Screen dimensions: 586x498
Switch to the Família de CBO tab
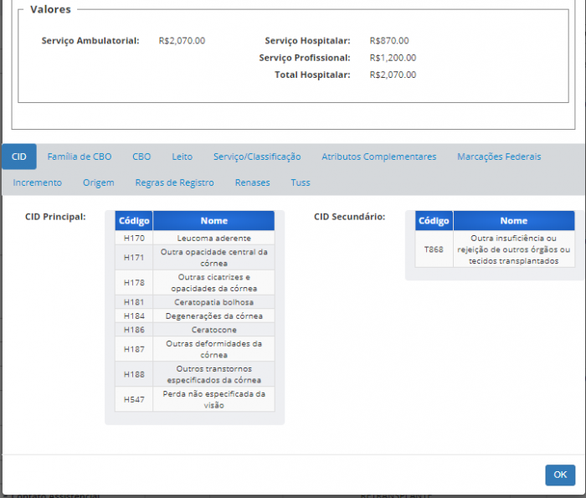(79, 157)
